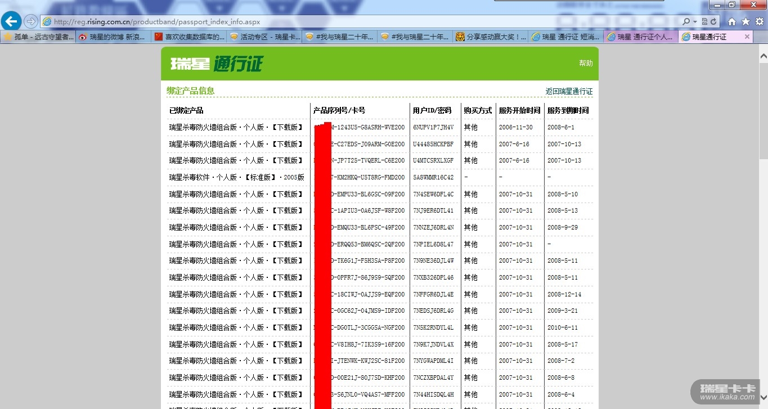The width and height of the screenshot is (768, 409).
Task: Click user ID 6NUPV1P7JH4V
Action: point(433,128)
